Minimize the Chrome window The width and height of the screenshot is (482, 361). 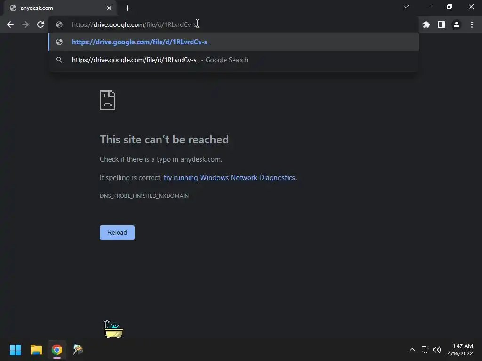coord(427,7)
